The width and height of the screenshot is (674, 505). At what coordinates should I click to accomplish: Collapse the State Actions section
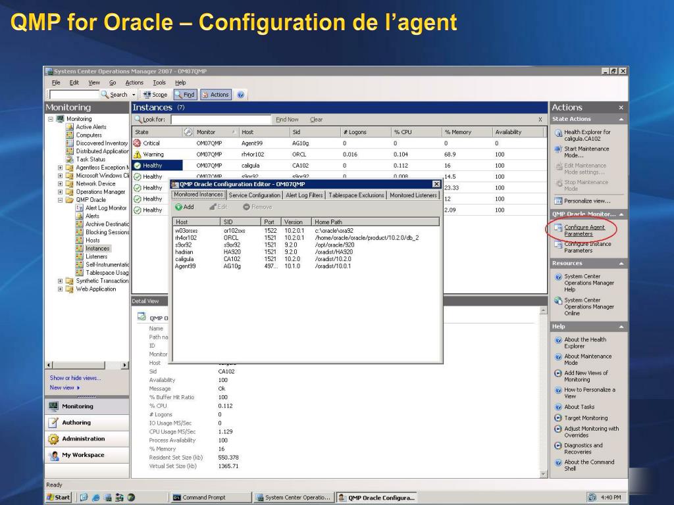coord(621,120)
